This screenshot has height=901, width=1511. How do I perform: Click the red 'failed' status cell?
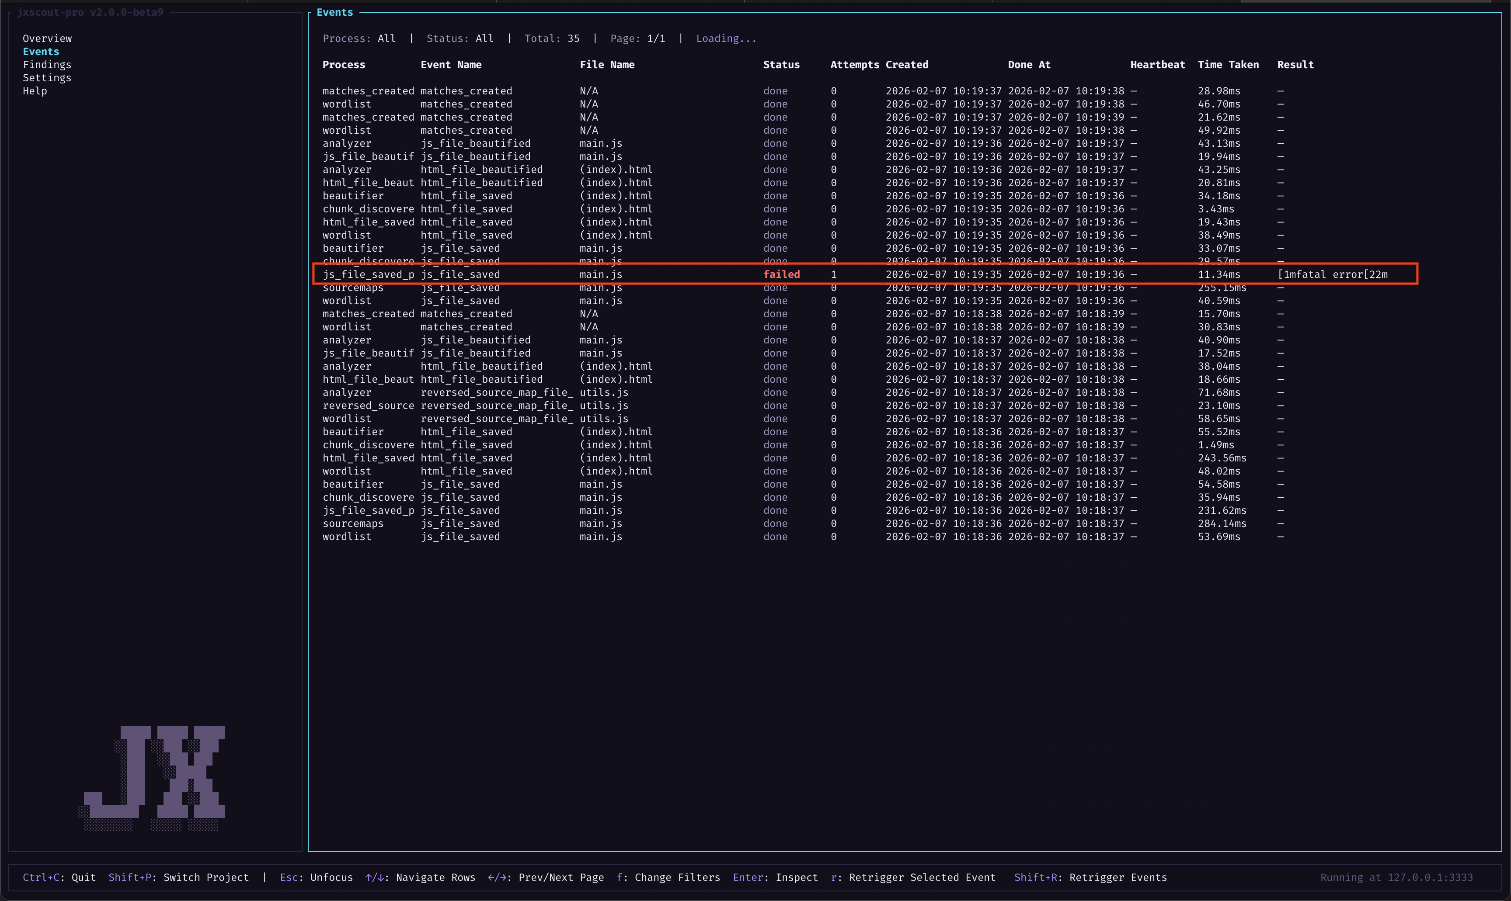[x=781, y=274]
